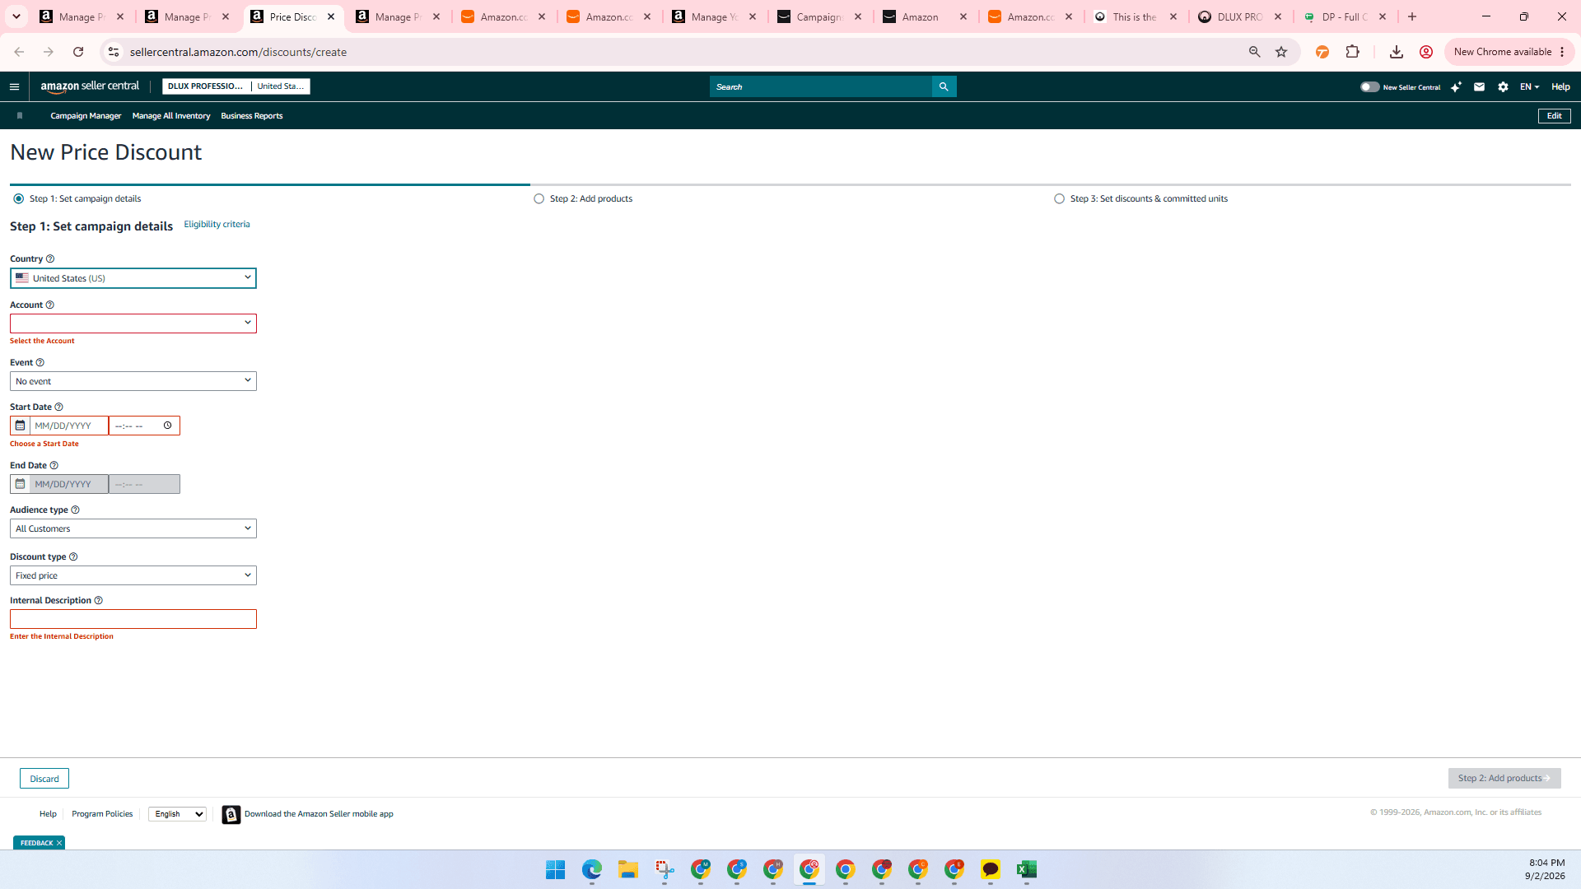Select Step 2 Add products radio
Viewport: 1581px width, 889px height.
click(x=539, y=198)
